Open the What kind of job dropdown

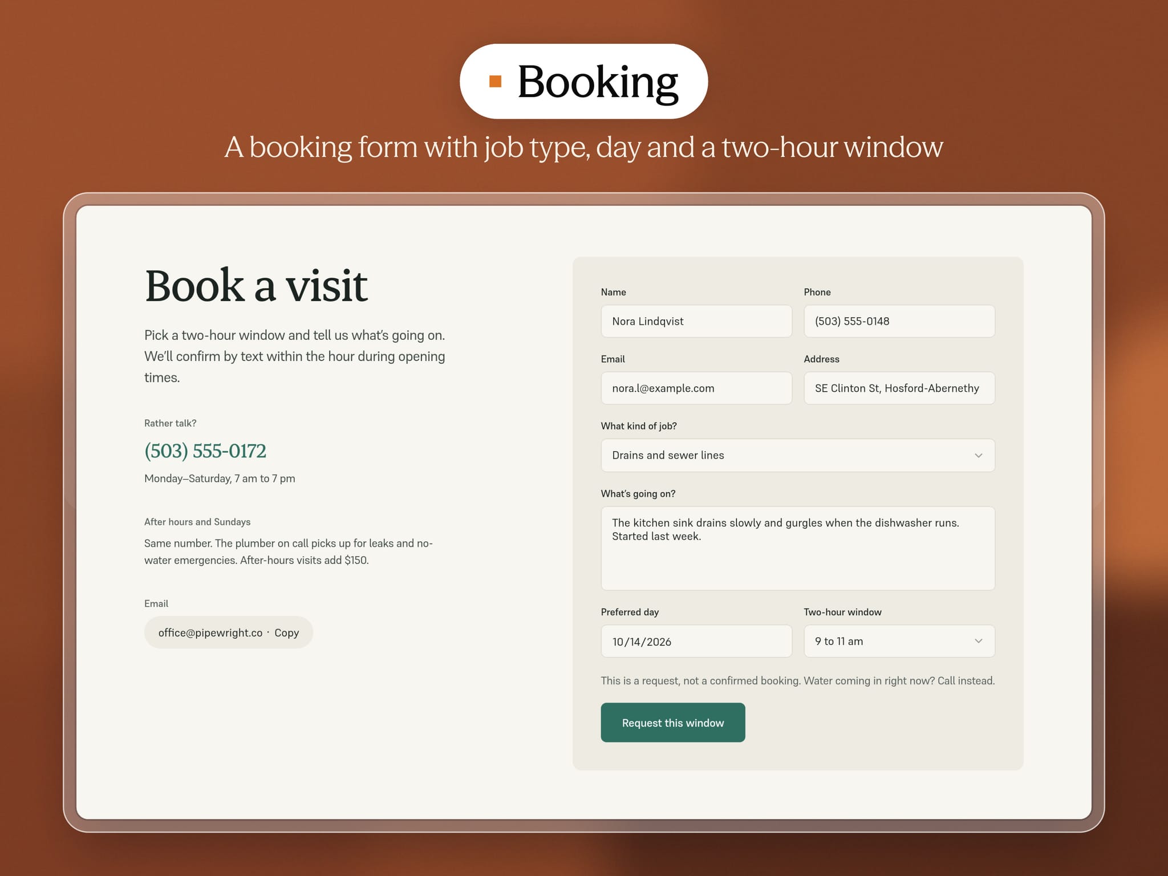(798, 455)
